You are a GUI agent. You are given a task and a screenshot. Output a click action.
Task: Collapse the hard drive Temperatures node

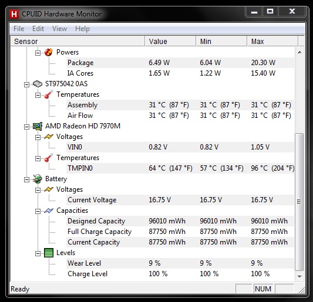pos(38,95)
